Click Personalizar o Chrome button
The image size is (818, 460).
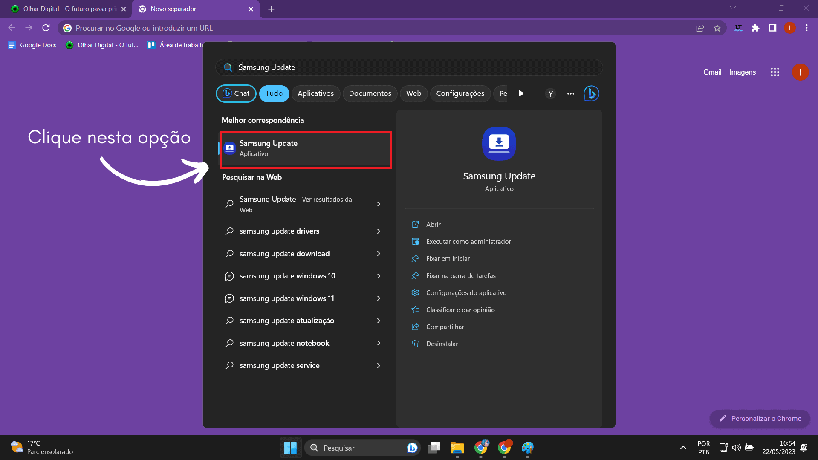pyautogui.click(x=760, y=419)
